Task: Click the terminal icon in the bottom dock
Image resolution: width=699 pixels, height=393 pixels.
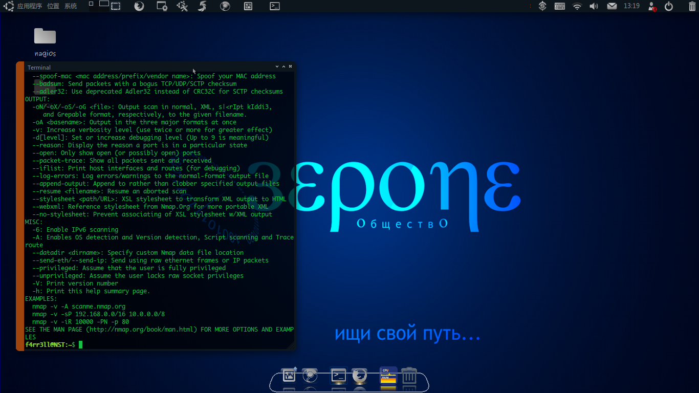Action: 338,376
